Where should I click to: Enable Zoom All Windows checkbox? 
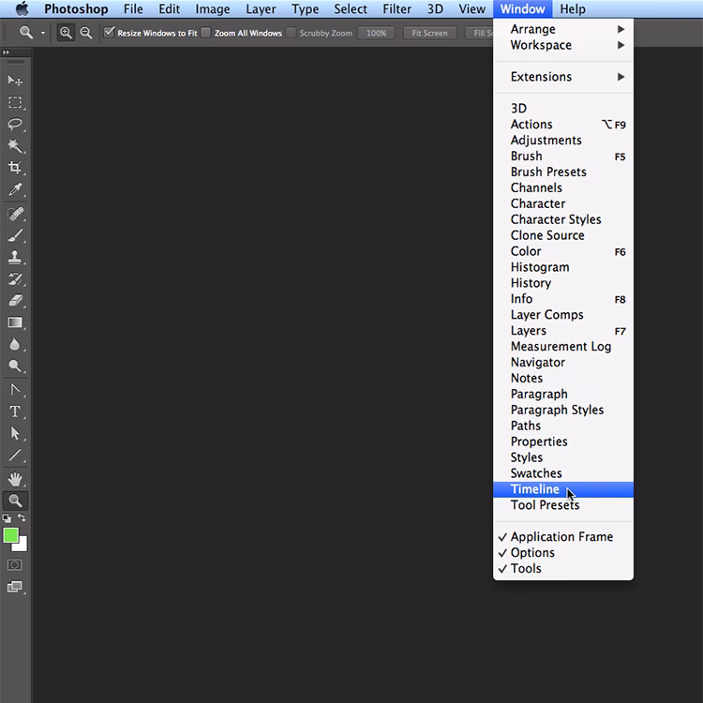click(x=206, y=33)
